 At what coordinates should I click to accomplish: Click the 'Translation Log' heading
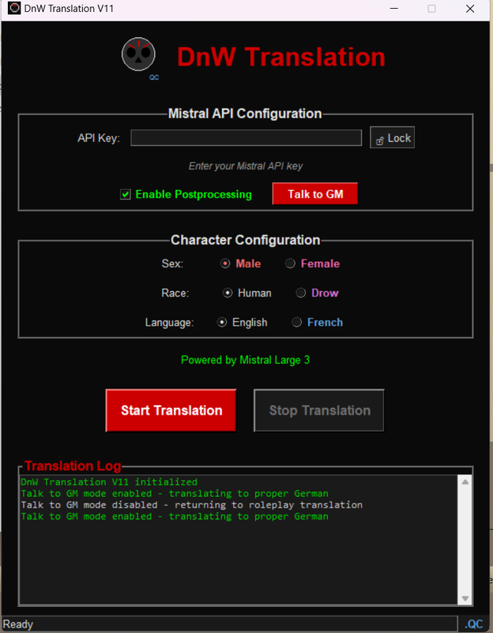pos(73,466)
